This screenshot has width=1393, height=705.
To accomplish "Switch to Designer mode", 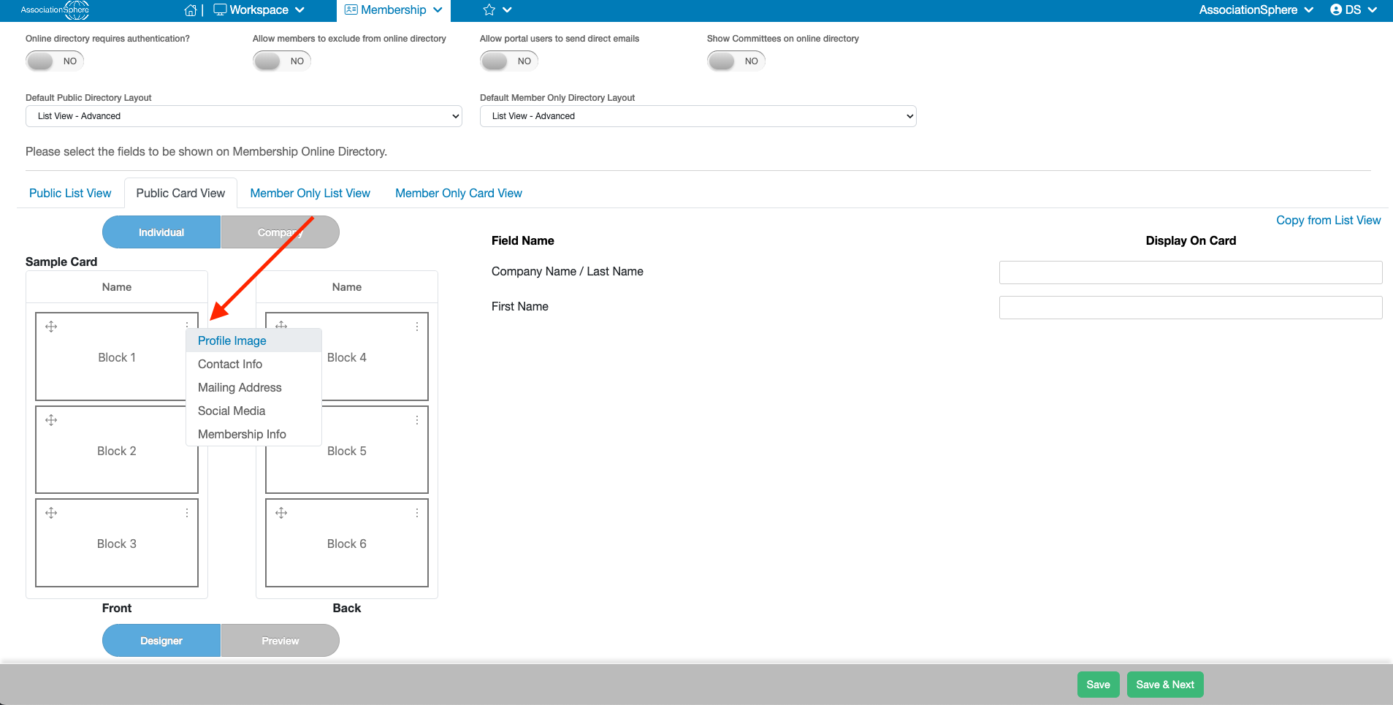I will pyautogui.click(x=161, y=641).
